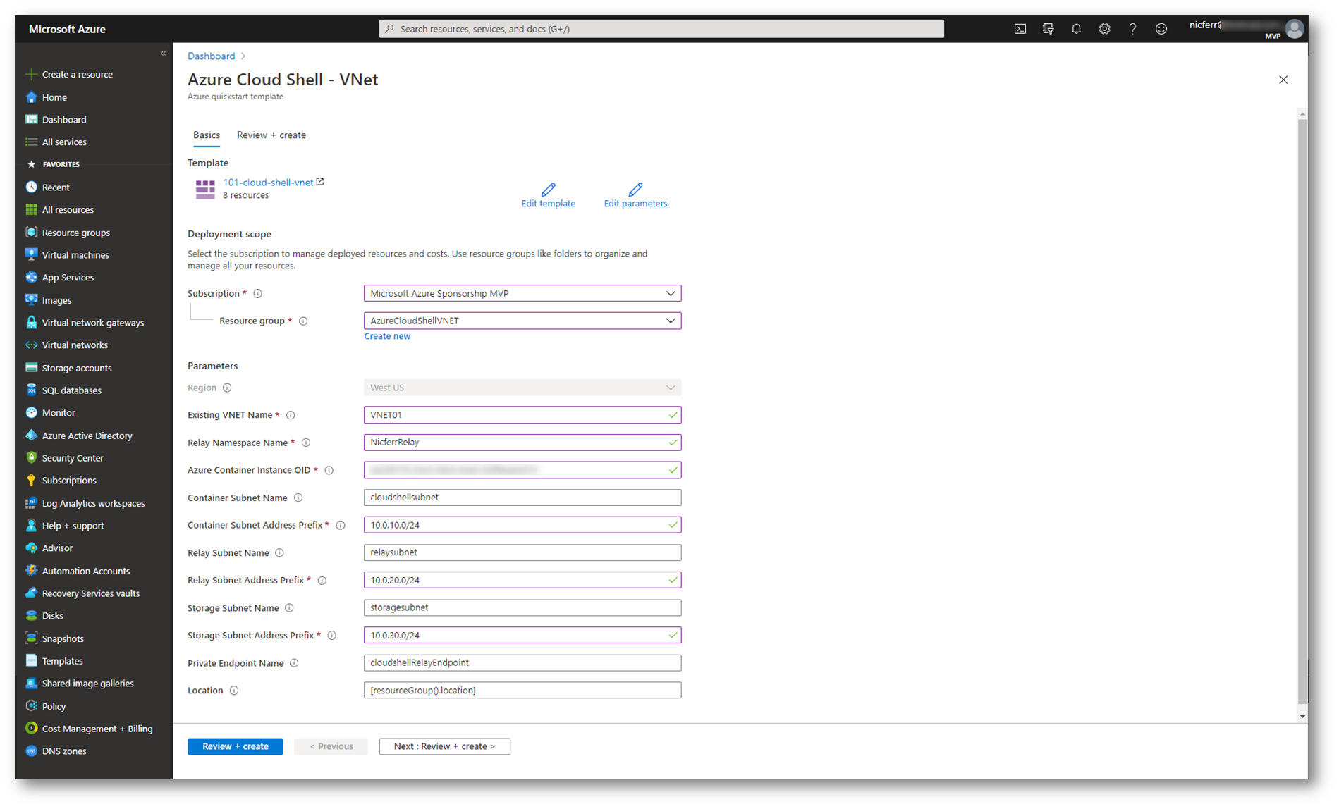
Task: Click the Container Subnet Address Prefix field
Action: tap(522, 525)
